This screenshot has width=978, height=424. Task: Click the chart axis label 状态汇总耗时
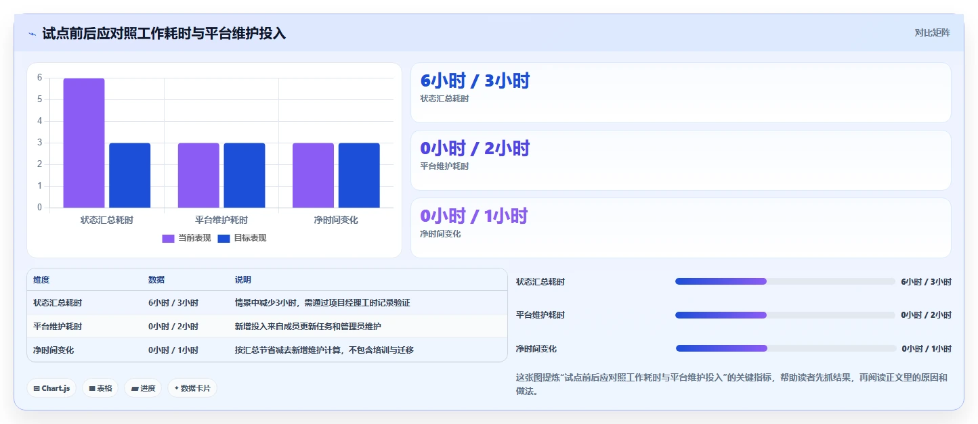107,220
